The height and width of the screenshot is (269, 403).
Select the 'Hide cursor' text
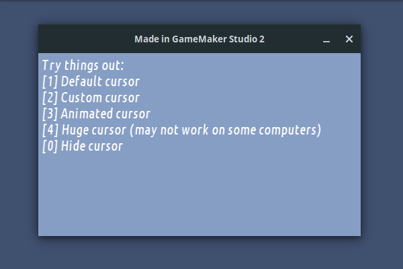92,147
